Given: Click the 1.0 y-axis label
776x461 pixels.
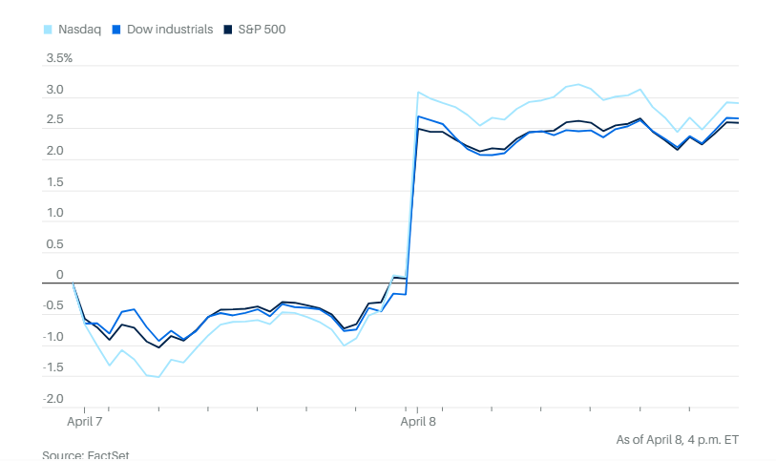Looking at the screenshot, I should tap(54, 213).
